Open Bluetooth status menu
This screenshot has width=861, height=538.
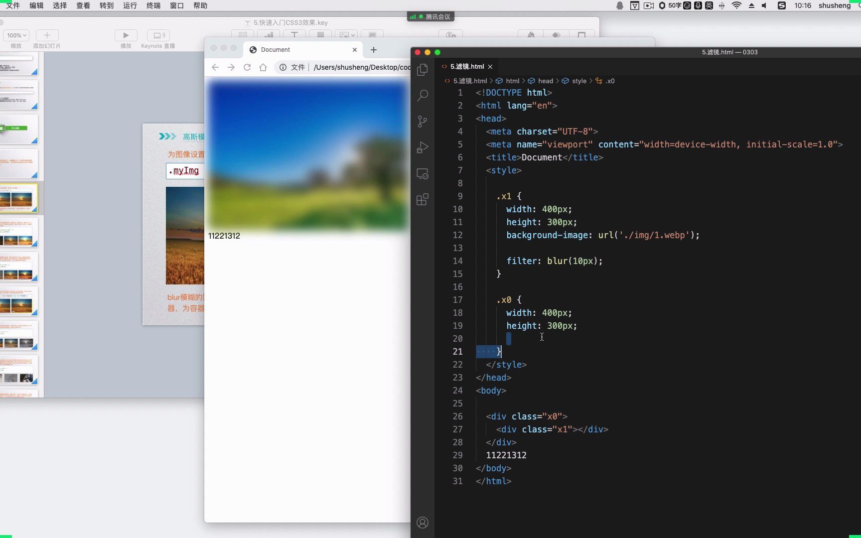[721, 5]
